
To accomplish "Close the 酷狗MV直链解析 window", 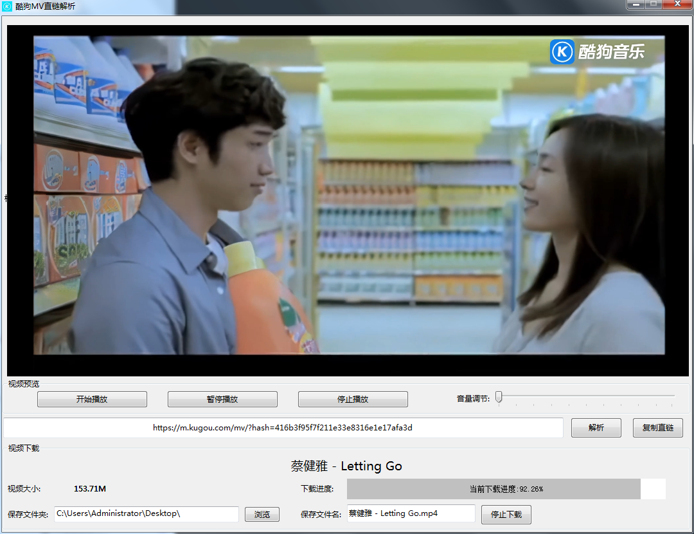I will click(x=677, y=4).
